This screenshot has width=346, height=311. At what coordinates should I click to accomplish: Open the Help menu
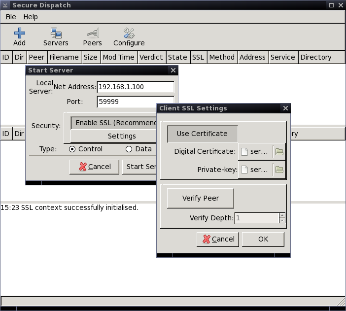click(31, 17)
